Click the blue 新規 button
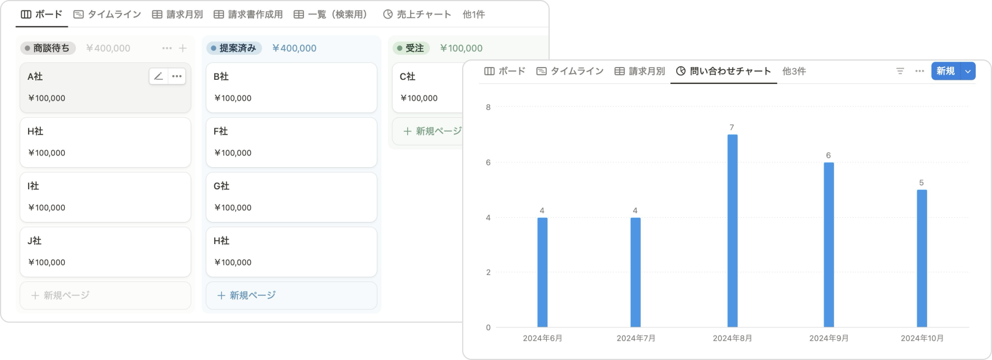992x360 pixels. [946, 71]
